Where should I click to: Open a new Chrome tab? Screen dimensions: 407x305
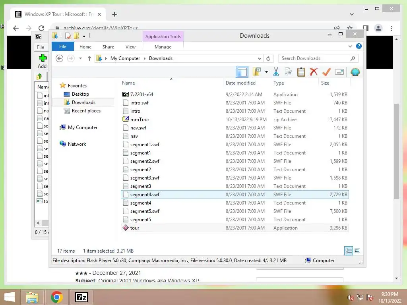coord(114,14)
